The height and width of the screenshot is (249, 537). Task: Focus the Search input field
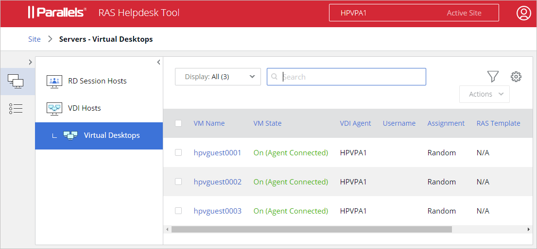346,77
